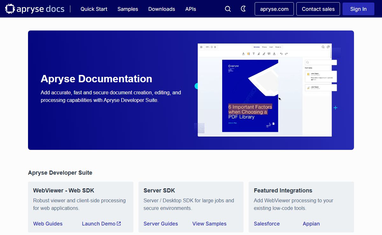The height and width of the screenshot is (235, 382).
Task: Click the Contact sales button
Action: [x=318, y=9]
